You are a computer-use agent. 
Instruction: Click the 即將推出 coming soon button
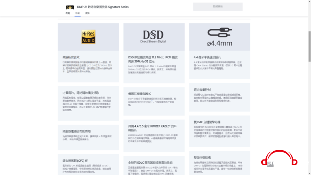218,7
